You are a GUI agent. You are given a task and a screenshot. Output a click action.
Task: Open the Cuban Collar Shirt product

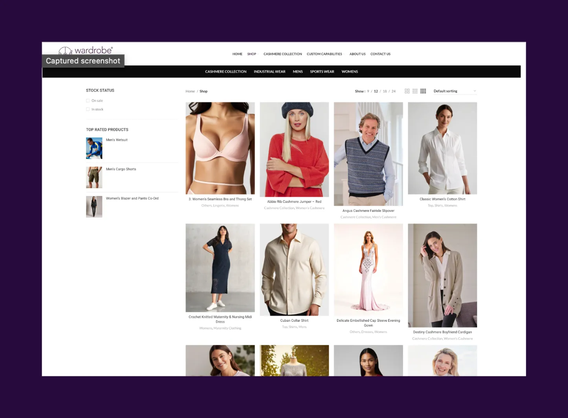(x=294, y=320)
